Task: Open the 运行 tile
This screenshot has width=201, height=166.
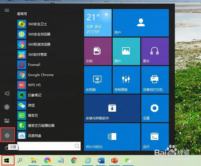Action: (x=155, y=137)
